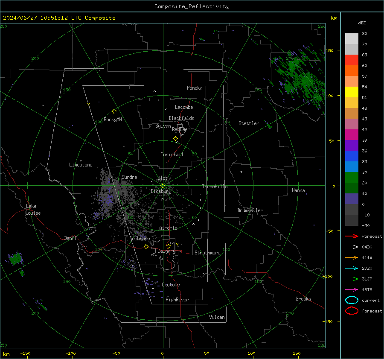Image resolution: width=384 pixels, height=359 pixels.
Task: Click the Lacombe city label
Action: pyautogui.click(x=184, y=107)
